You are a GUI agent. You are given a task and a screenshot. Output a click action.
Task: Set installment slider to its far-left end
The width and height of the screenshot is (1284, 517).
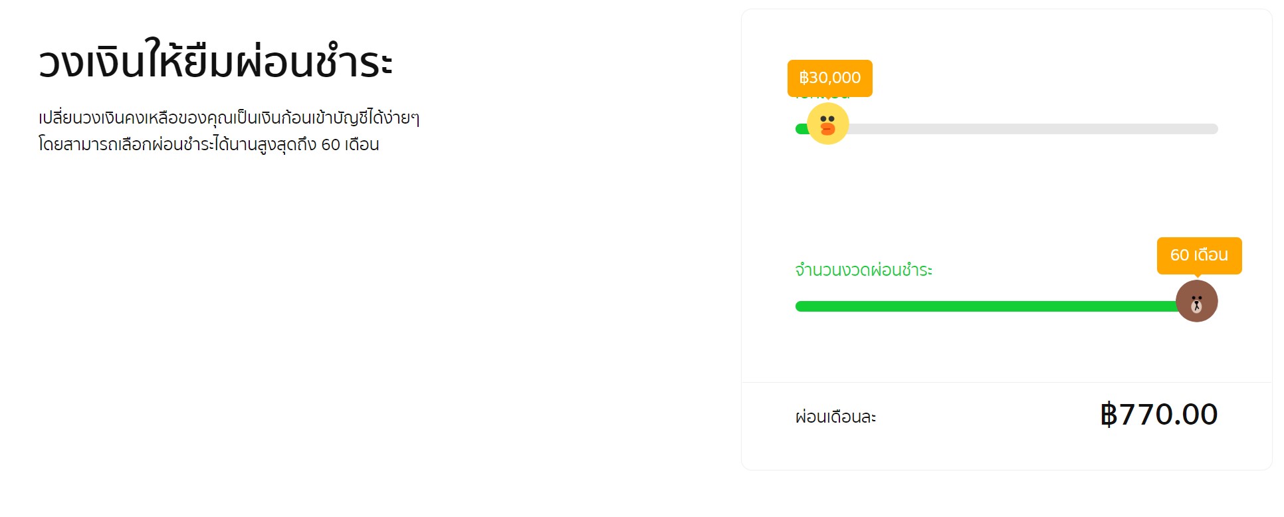click(799, 306)
